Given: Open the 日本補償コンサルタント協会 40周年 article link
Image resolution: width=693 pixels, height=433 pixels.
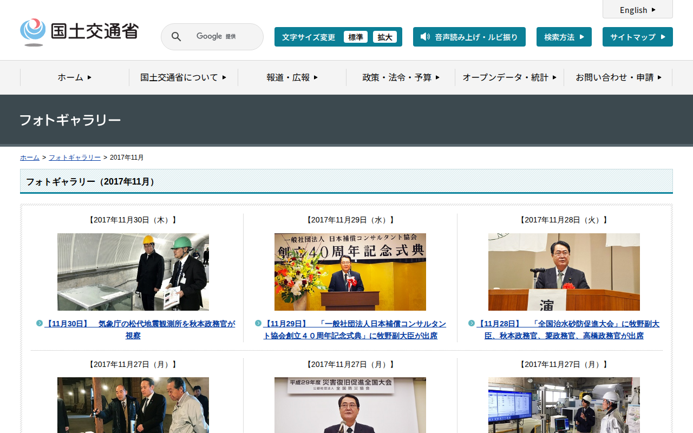Looking at the screenshot, I should 355,330.
